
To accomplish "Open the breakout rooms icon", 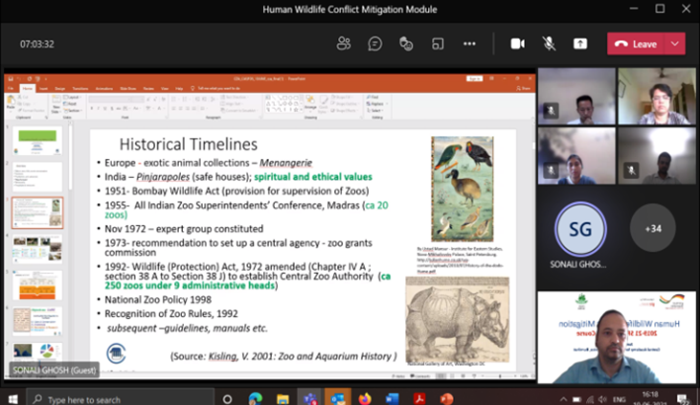I will [437, 43].
